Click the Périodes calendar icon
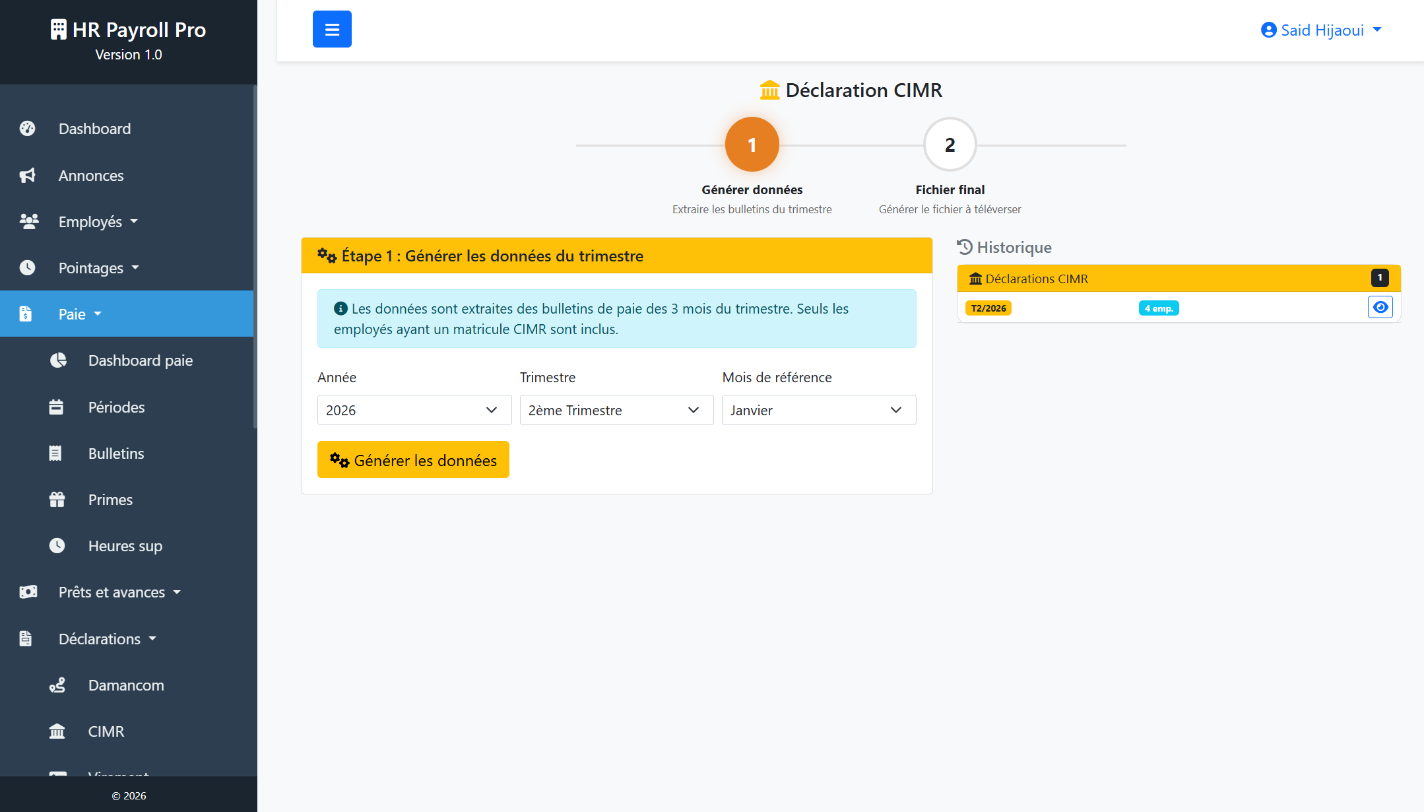This screenshot has width=1424, height=812. pos(56,407)
